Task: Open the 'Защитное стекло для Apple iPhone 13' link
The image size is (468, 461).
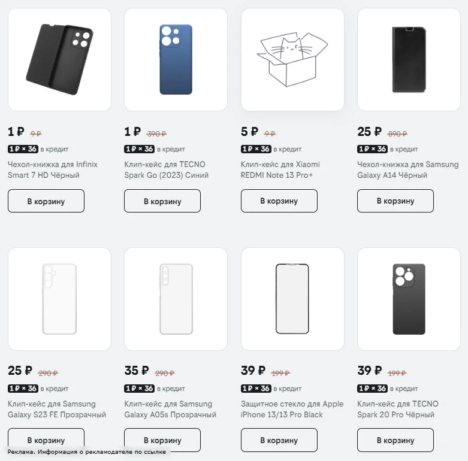Action: 292,409
